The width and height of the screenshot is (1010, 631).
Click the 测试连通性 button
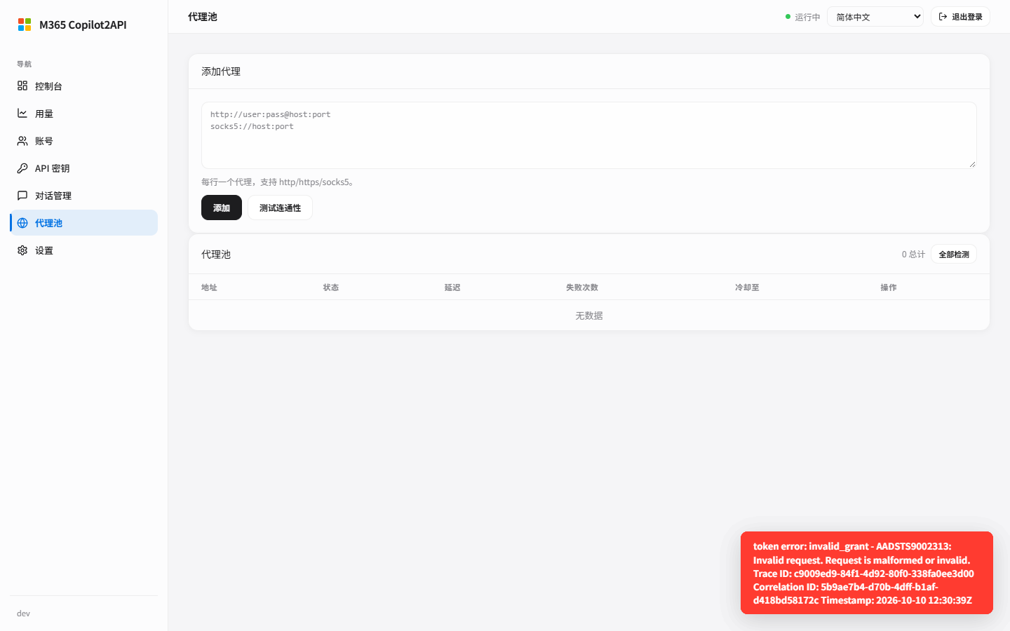click(x=280, y=208)
